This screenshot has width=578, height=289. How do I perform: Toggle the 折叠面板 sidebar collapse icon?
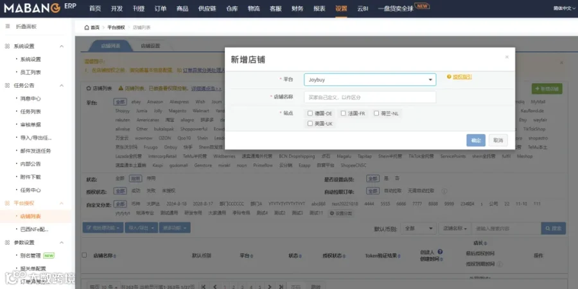(x=8, y=26)
